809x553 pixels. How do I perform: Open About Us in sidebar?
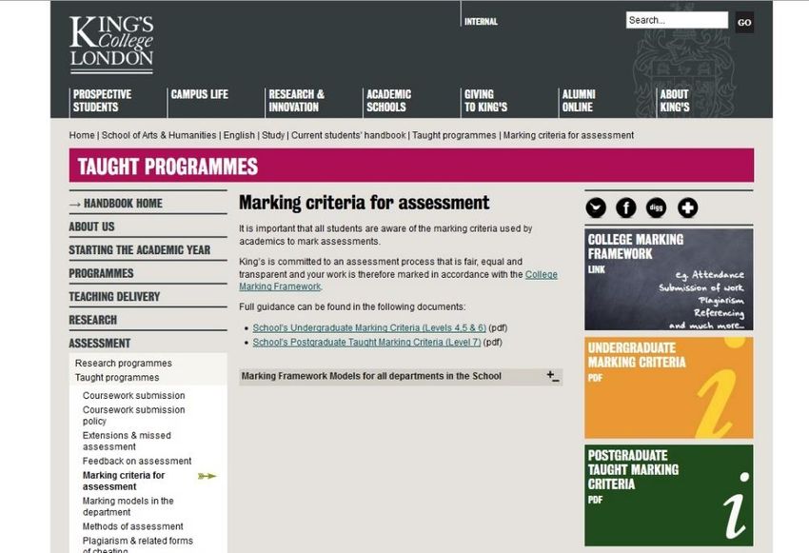click(x=91, y=227)
